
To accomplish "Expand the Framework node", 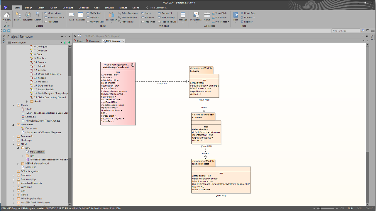I will click(13, 136).
